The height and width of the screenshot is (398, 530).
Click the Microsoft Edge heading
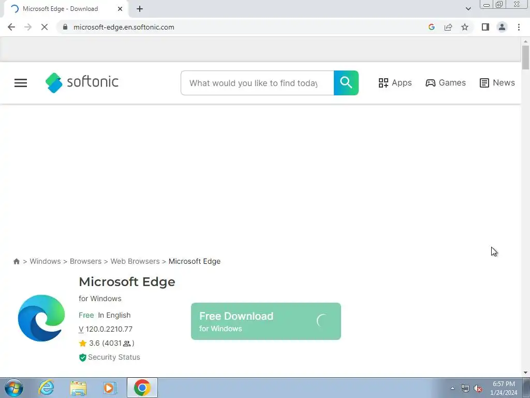point(127,282)
